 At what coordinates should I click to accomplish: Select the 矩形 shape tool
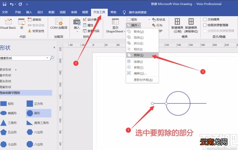pyautogui.click(x=132, y=20)
